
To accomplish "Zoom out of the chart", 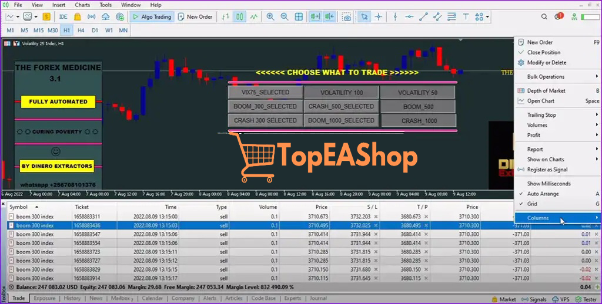I will [285, 17].
